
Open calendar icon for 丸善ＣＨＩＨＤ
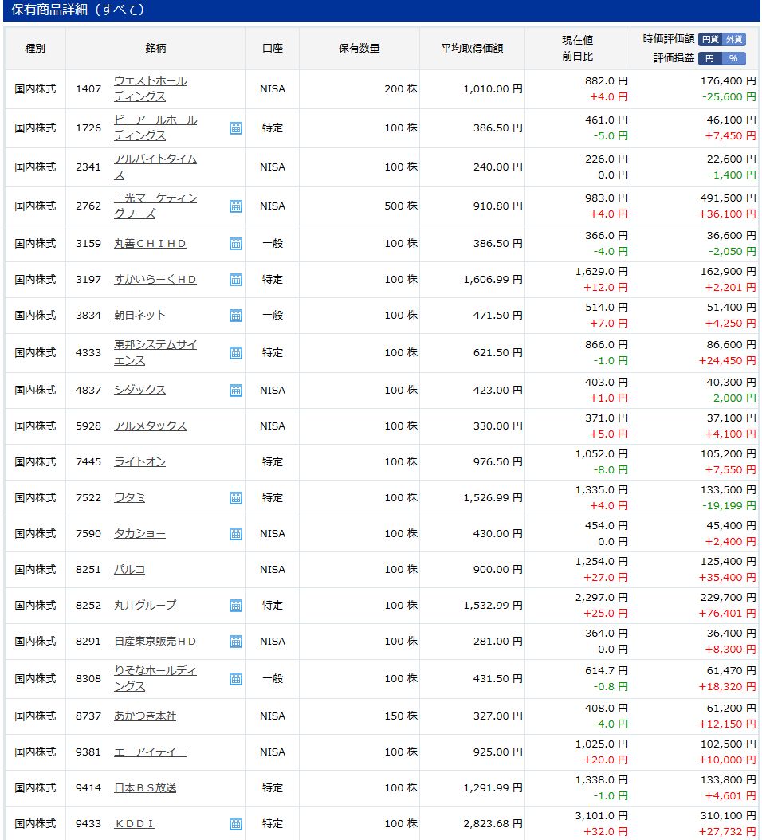tap(236, 244)
